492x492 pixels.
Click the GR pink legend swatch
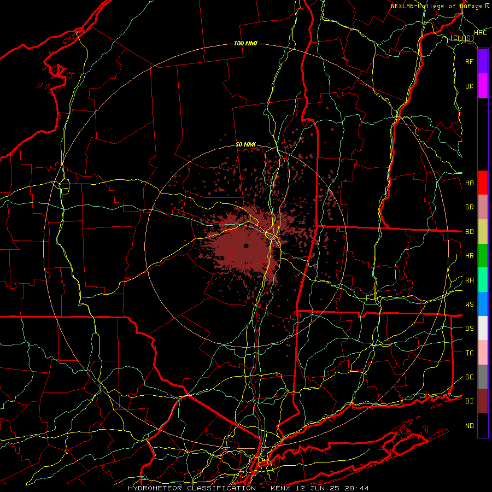[483, 207]
